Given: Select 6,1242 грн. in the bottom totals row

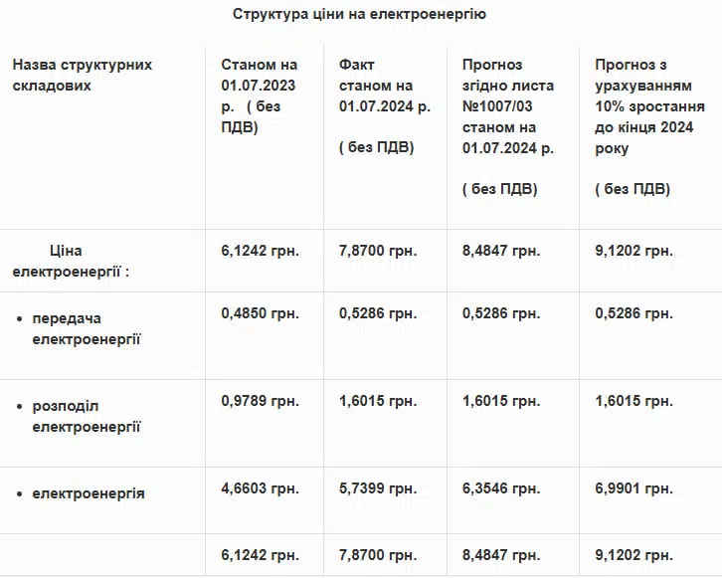Looking at the screenshot, I should coord(260,554).
